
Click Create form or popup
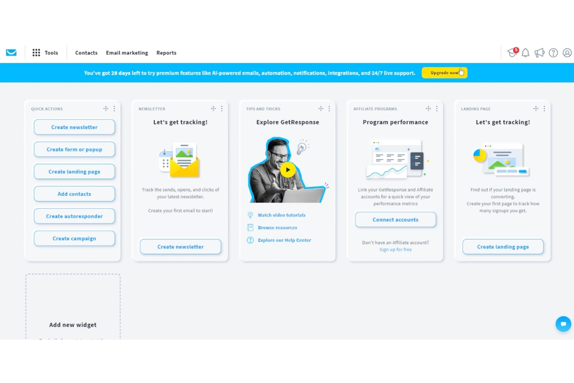(x=74, y=149)
